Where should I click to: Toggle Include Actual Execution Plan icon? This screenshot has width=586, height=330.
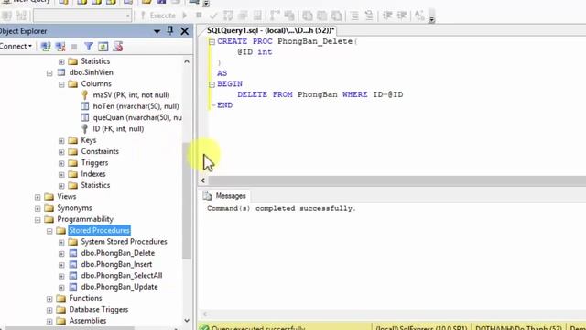(275, 16)
